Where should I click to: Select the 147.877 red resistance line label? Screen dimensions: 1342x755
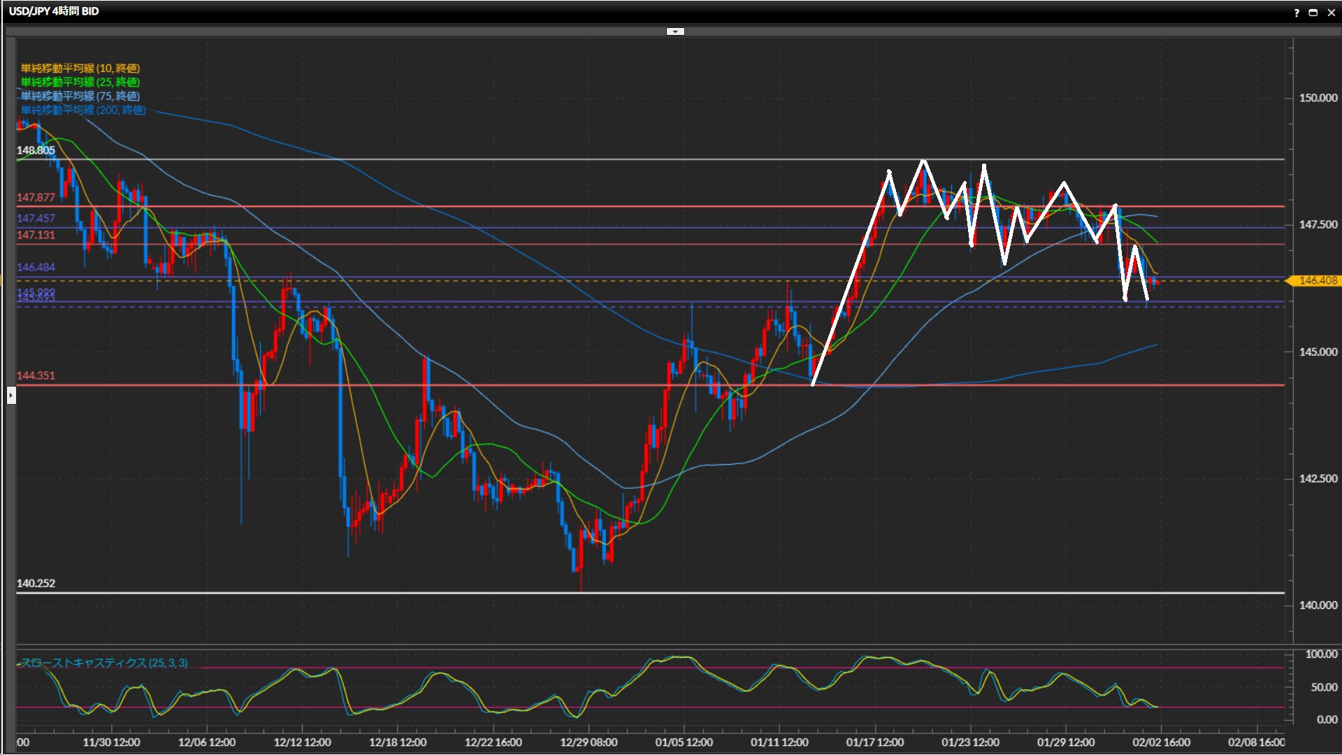click(x=36, y=198)
